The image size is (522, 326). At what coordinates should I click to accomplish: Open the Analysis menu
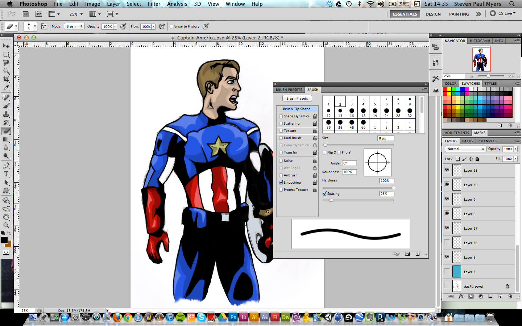point(177,4)
